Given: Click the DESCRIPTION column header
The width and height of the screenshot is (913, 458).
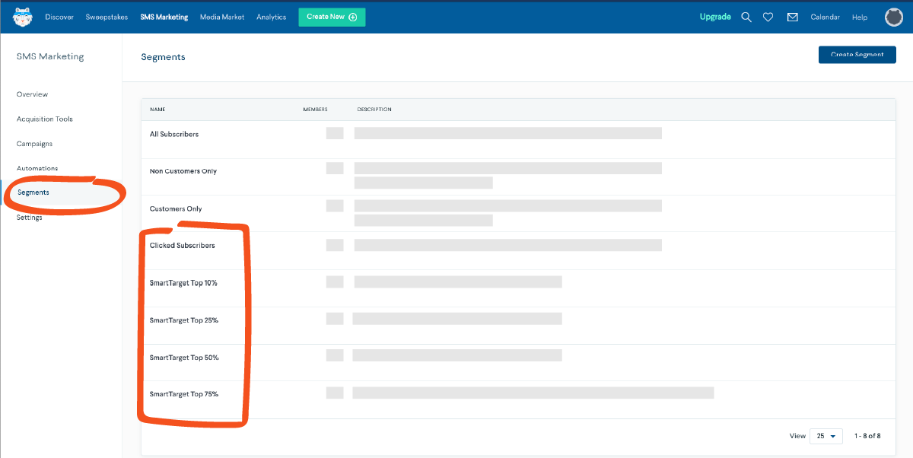Looking at the screenshot, I should tap(374, 110).
